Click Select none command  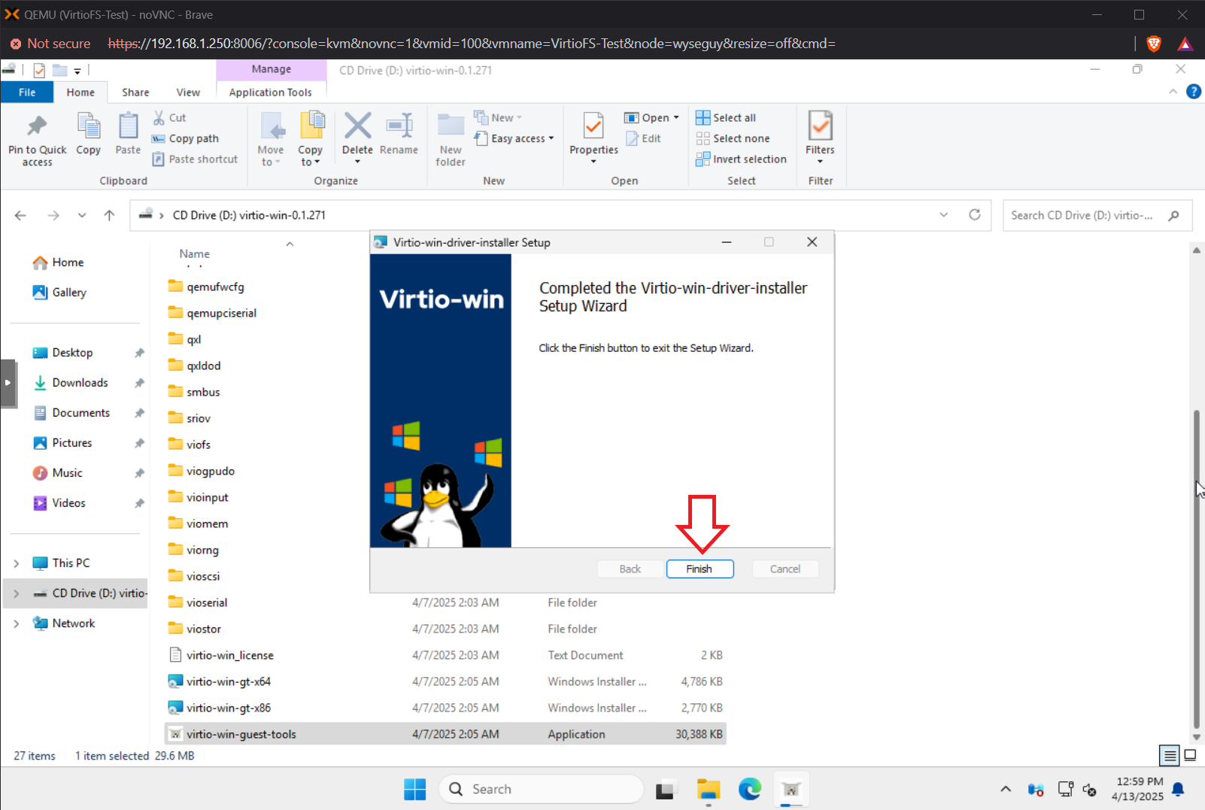point(733,138)
